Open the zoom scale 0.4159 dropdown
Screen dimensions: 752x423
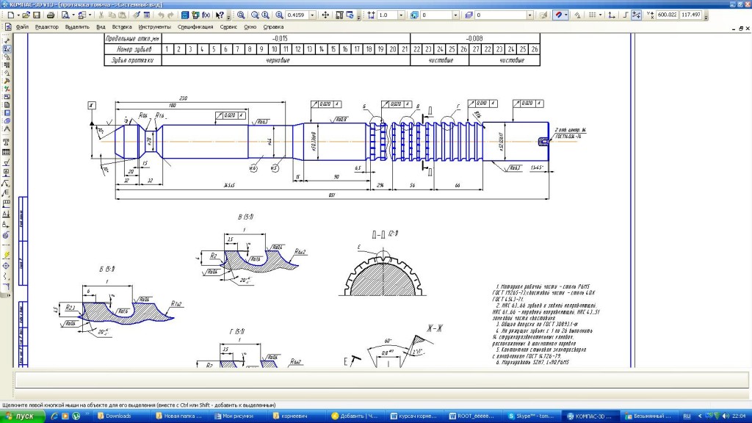click(x=312, y=15)
